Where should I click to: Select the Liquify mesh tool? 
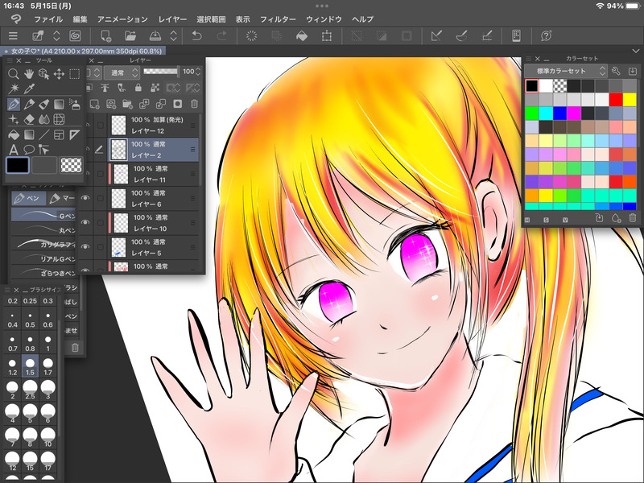59,119
